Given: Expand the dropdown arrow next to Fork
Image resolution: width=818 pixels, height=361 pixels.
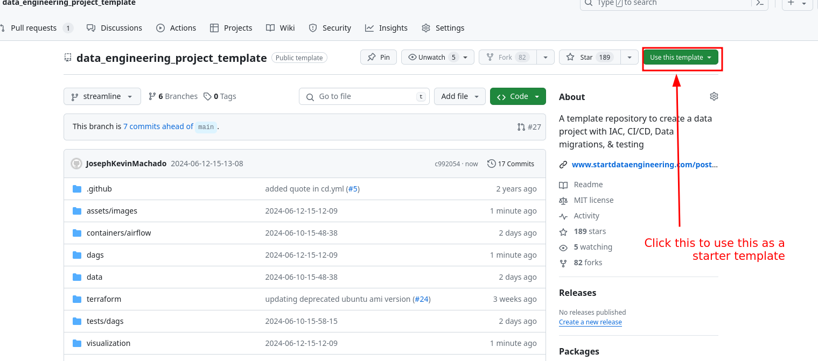Looking at the screenshot, I should click(x=546, y=57).
